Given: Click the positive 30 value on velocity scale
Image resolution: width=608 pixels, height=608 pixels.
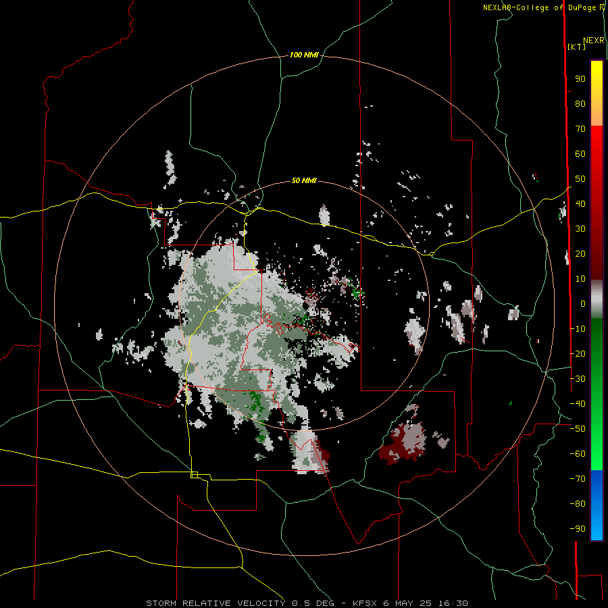Looking at the screenshot, I should [580, 229].
